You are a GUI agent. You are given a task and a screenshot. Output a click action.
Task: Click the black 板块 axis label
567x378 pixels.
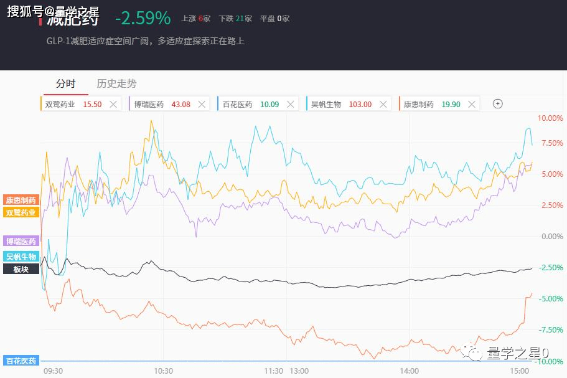[x=21, y=269]
